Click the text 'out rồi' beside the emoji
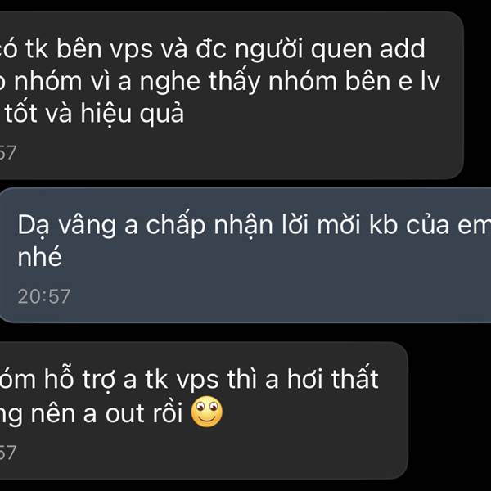 [144, 413]
